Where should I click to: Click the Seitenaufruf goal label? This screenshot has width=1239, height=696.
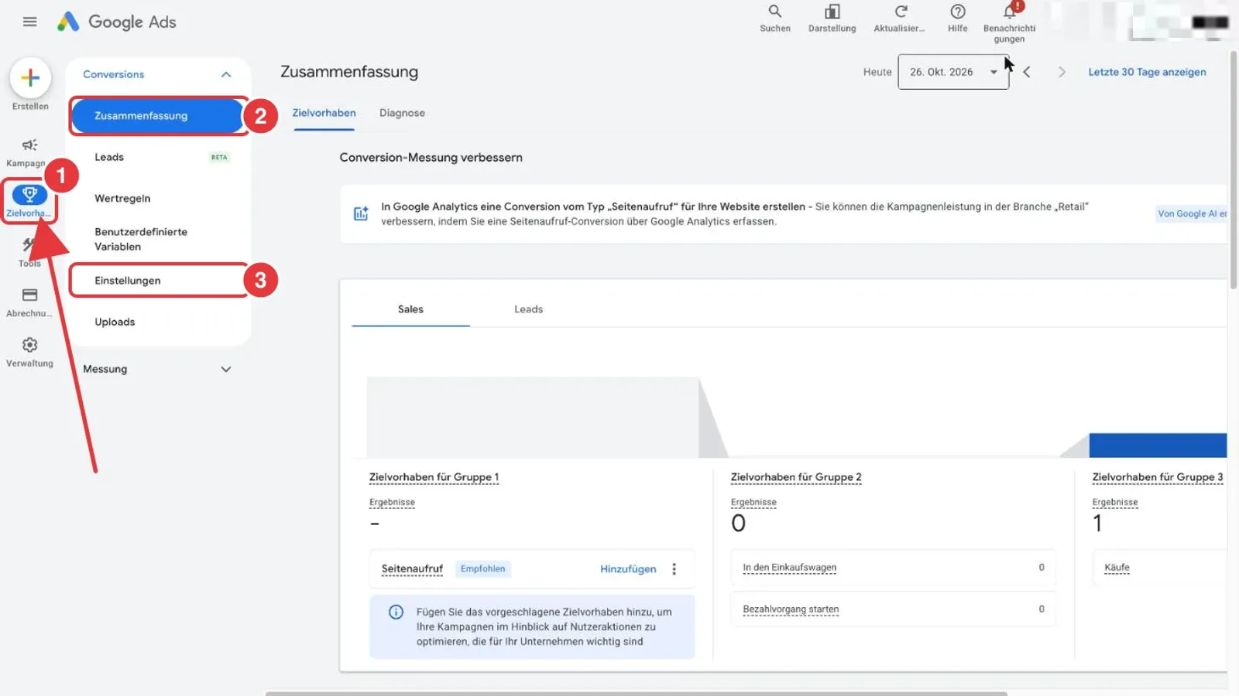[x=412, y=569]
